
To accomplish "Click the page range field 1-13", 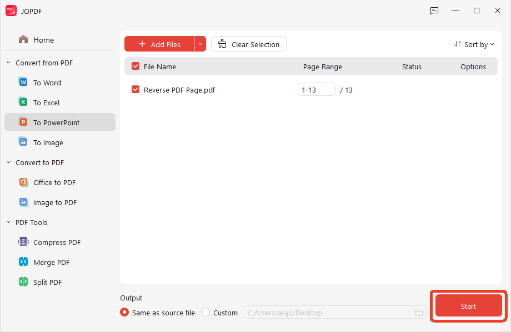I will [x=316, y=89].
